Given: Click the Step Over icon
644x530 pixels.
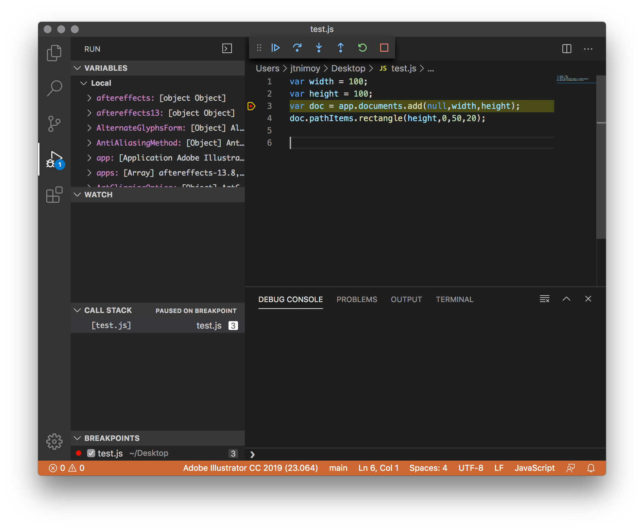Looking at the screenshot, I should 297,48.
